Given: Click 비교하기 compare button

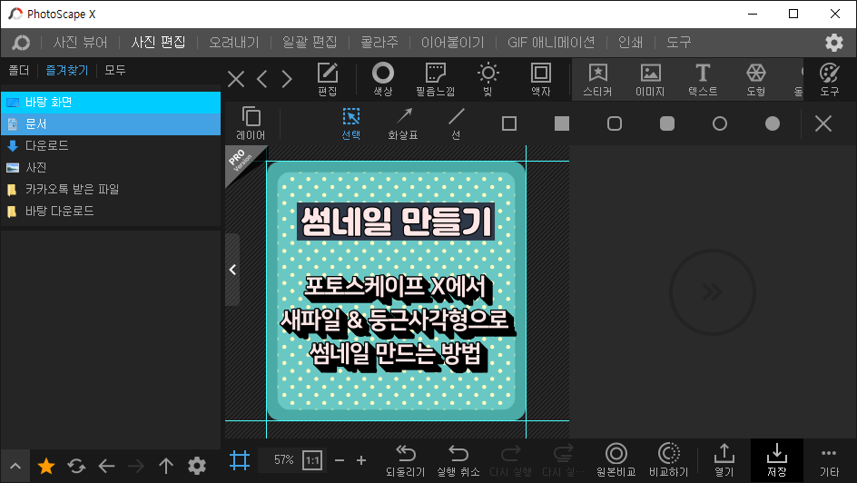Looking at the screenshot, I should pyautogui.click(x=668, y=460).
